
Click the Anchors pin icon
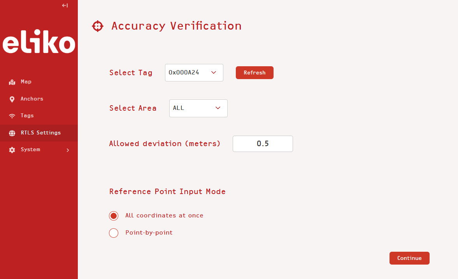(x=12, y=99)
